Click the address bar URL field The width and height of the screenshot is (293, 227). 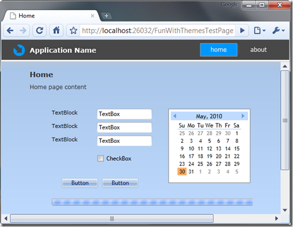coord(158,31)
